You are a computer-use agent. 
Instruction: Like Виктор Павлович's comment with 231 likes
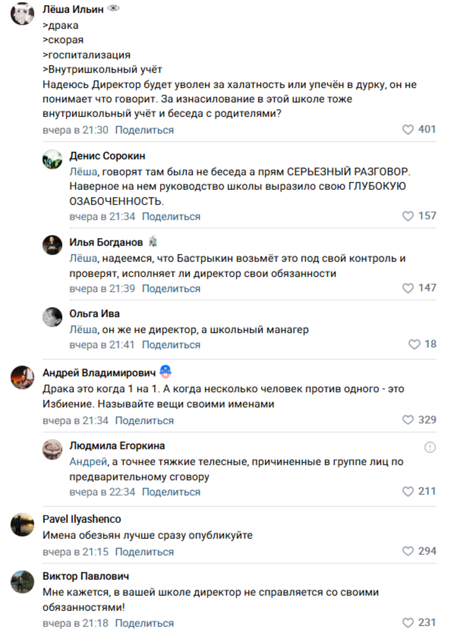click(x=408, y=623)
